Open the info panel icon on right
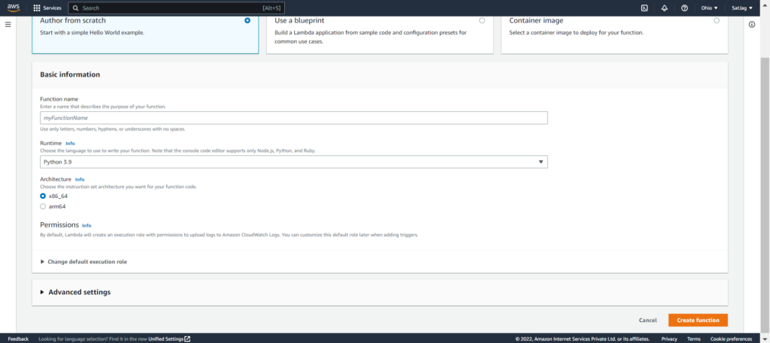 tap(752, 25)
